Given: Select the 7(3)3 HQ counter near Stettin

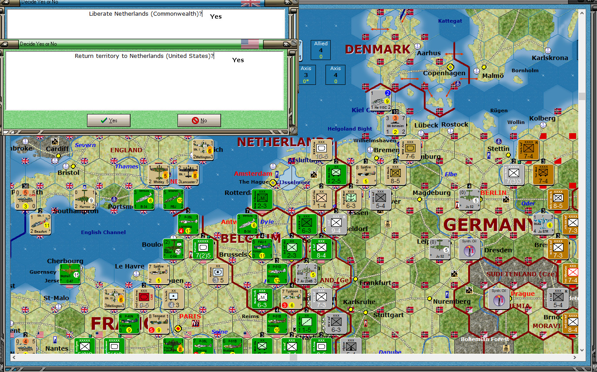Looking at the screenshot, I should pyautogui.click(x=513, y=175).
